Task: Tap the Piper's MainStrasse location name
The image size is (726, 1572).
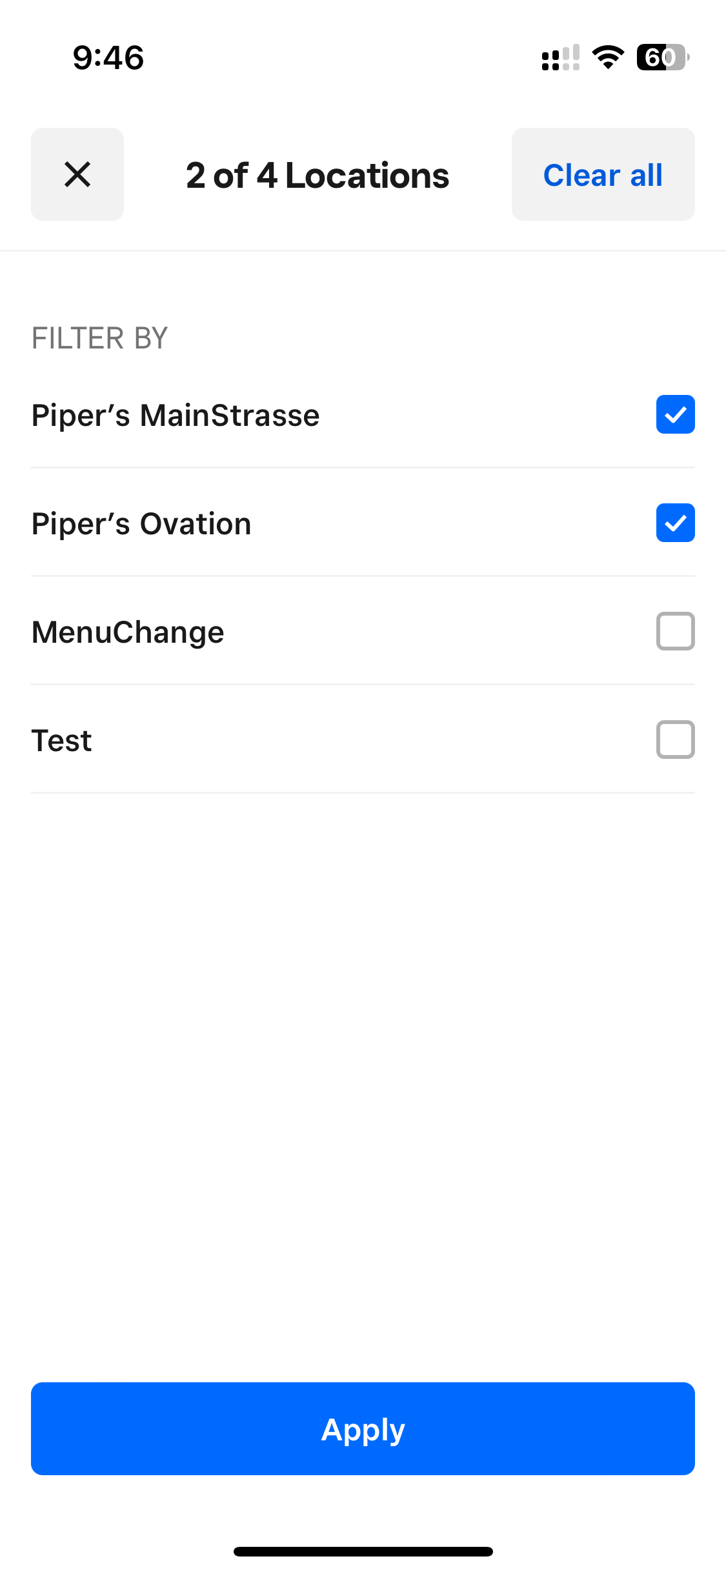Action: tap(176, 415)
